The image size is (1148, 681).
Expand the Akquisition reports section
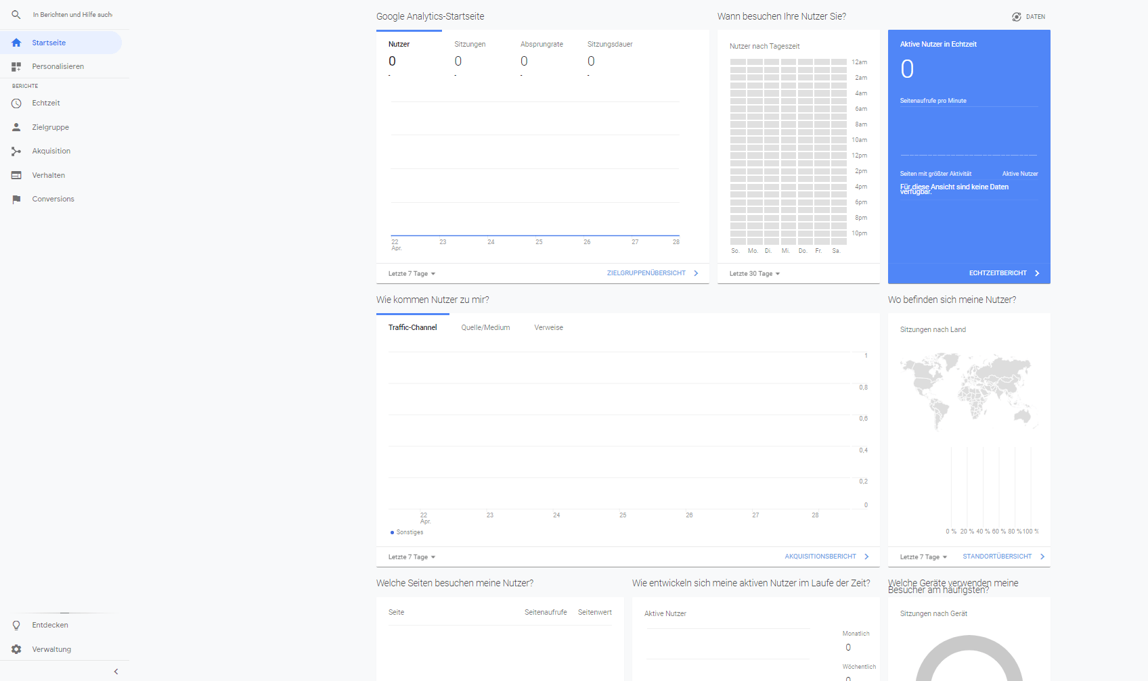click(x=61, y=151)
